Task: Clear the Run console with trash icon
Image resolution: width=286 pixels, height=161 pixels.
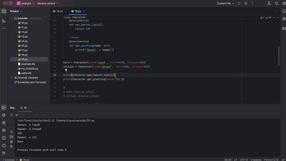Action: click(12, 146)
